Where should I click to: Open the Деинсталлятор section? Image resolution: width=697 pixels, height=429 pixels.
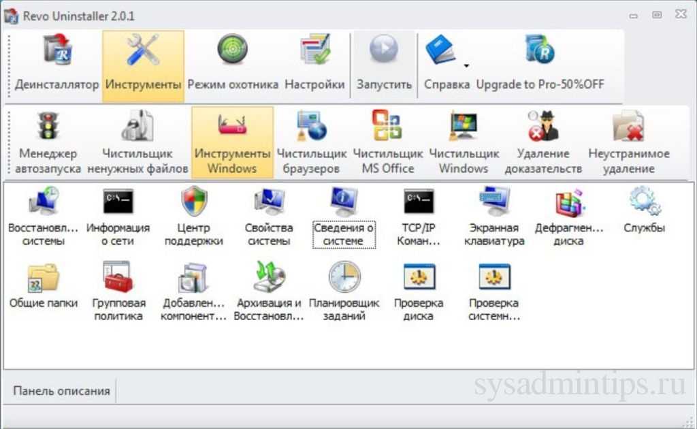pyautogui.click(x=57, y=65)
